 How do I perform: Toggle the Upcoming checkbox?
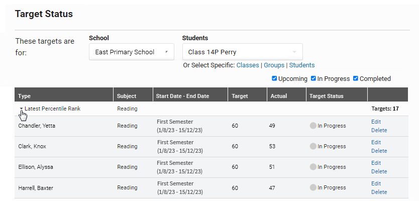pos(274,78)
